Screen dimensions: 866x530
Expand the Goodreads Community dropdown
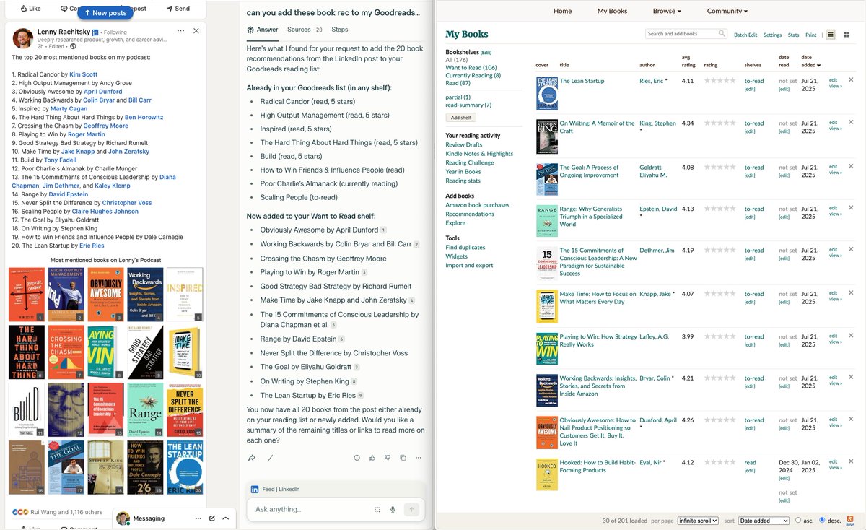(x=727, y=11)
